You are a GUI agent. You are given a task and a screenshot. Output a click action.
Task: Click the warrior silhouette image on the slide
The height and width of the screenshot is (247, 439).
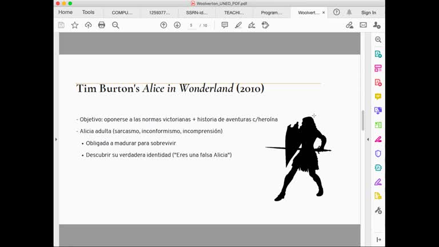tap(298, 158)
